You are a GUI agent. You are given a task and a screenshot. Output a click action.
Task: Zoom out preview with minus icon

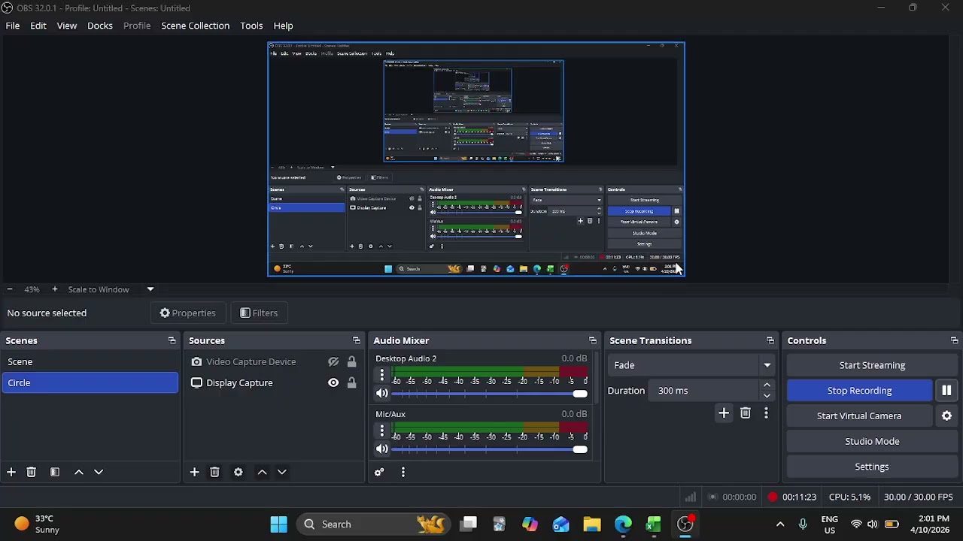point(10,289)
